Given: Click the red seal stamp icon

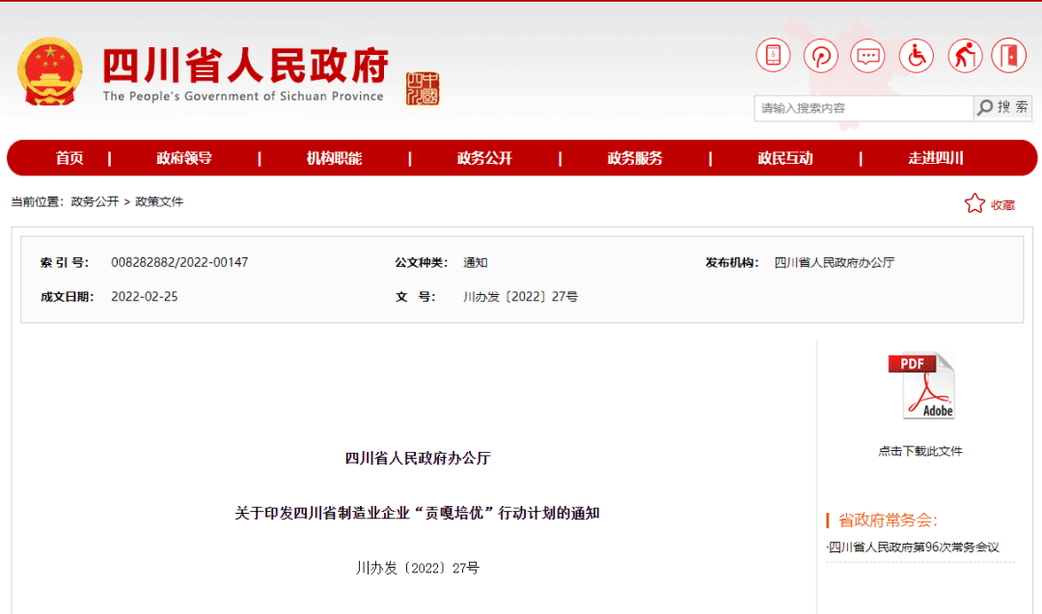Looking at the screenshot, I should click(423, 89).
